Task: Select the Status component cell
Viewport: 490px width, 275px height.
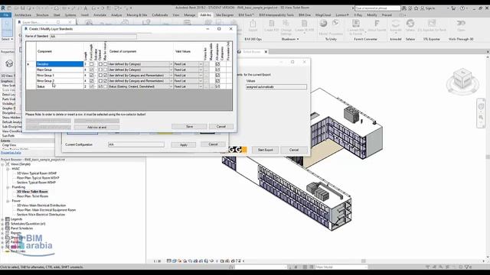Action: click(60, 86)
